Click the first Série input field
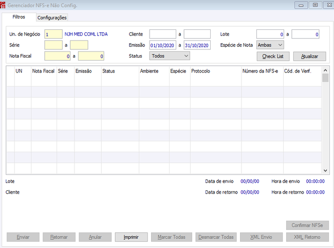Screen dimensions: 334x248 click(x=53, y=45)
